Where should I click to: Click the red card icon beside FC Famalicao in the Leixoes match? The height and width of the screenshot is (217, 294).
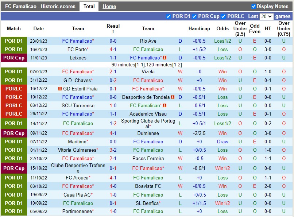tap(165, 57)
